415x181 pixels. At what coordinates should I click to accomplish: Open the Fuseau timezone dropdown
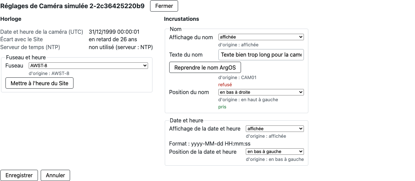(88, 65)
